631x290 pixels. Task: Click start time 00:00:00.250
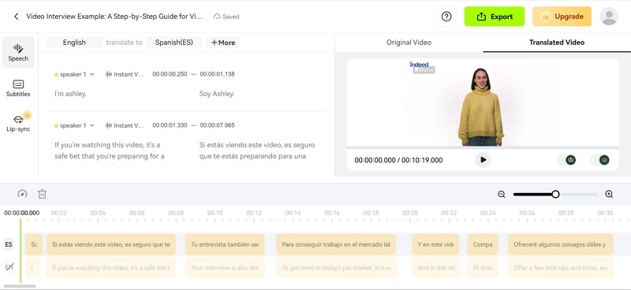[170, 74]
